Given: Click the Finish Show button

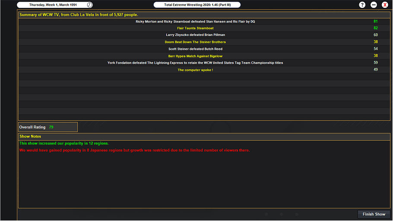Looking at the screenshot, I should pos(374,214).
